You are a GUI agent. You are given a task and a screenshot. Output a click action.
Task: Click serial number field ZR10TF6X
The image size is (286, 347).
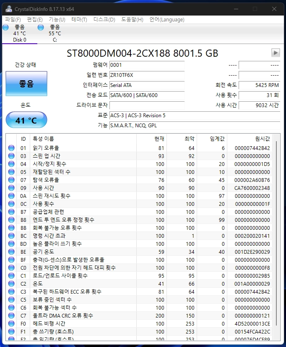point(147,75)
